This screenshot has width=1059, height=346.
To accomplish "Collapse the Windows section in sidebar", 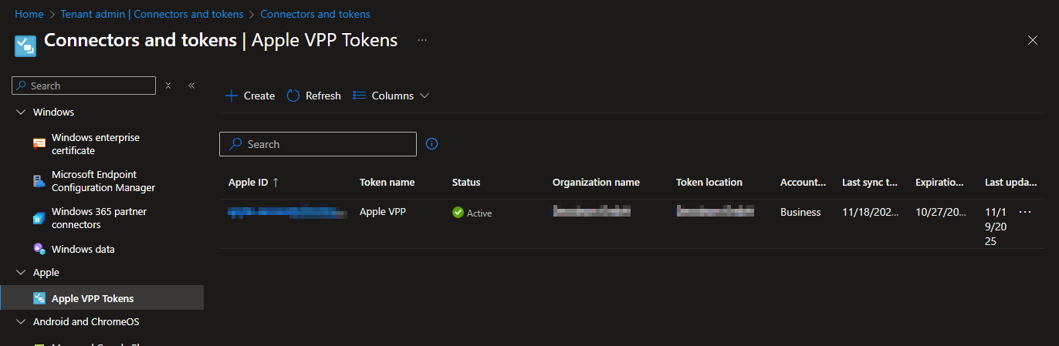I will click(21, 113).
